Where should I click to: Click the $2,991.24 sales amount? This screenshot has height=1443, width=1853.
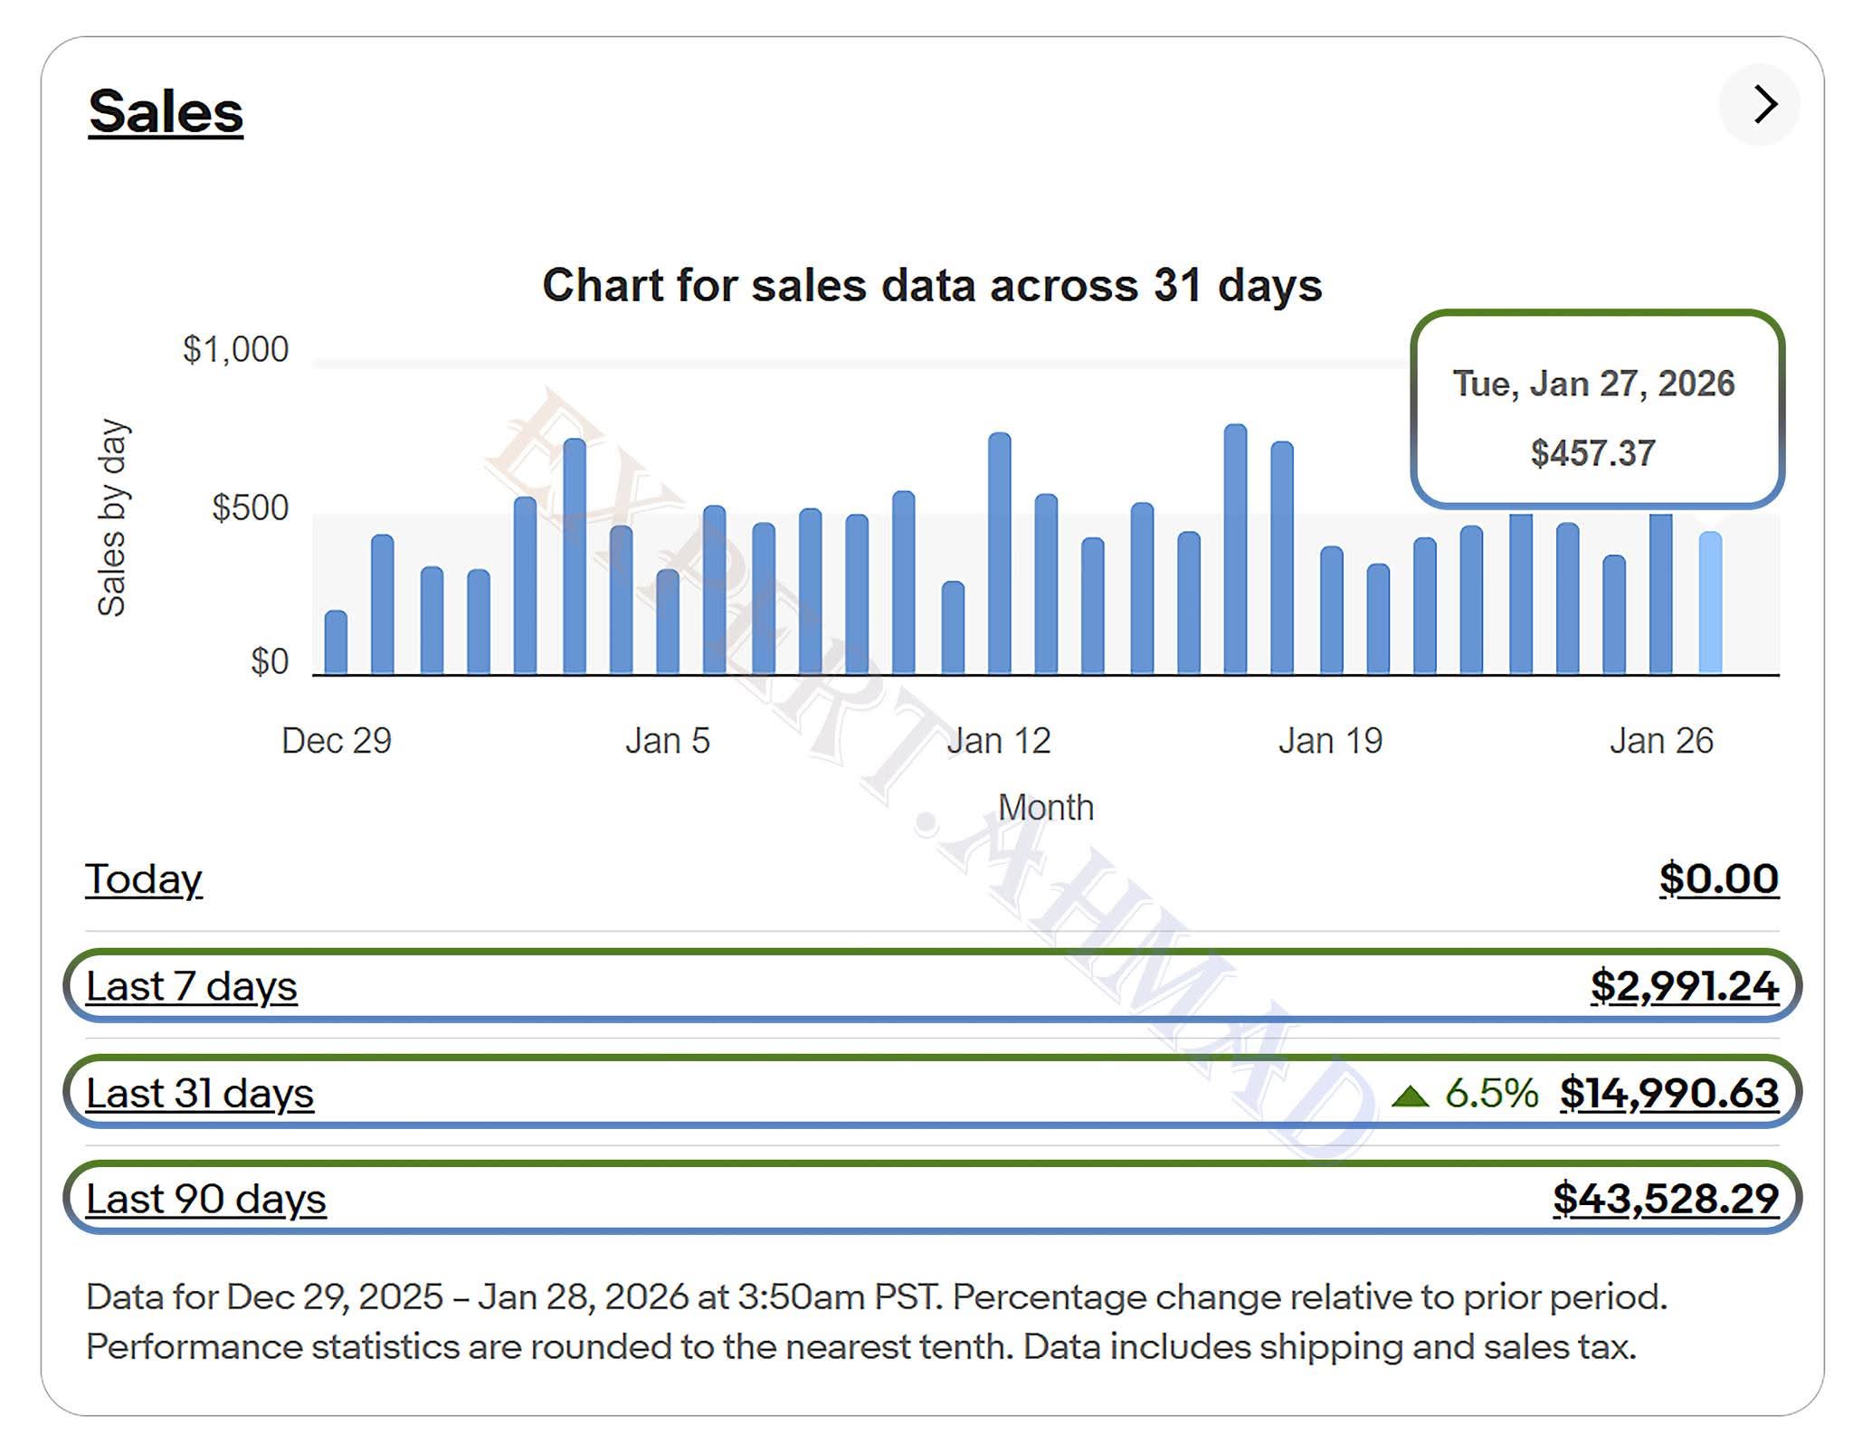1684,986
